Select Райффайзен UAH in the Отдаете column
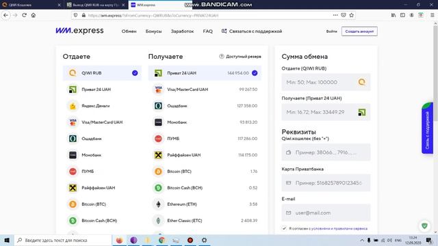This screenshot has width=438, height=246. pyautogui.click(x=102, y=188)
